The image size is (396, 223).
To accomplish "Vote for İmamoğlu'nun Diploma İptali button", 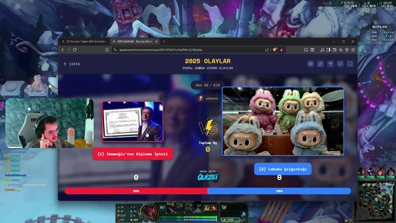I will (x=133, y=154).
